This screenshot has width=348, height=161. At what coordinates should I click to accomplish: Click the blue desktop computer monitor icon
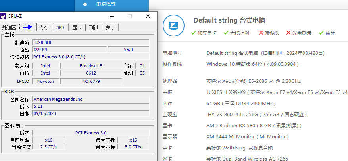tap(173, 25)
